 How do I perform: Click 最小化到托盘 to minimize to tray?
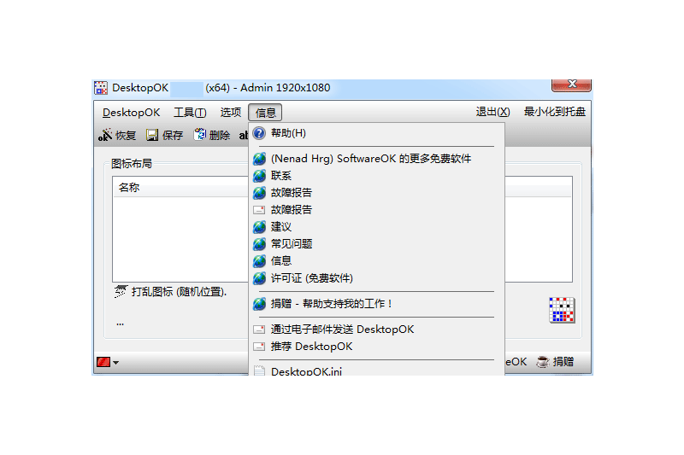pos(554,112)
